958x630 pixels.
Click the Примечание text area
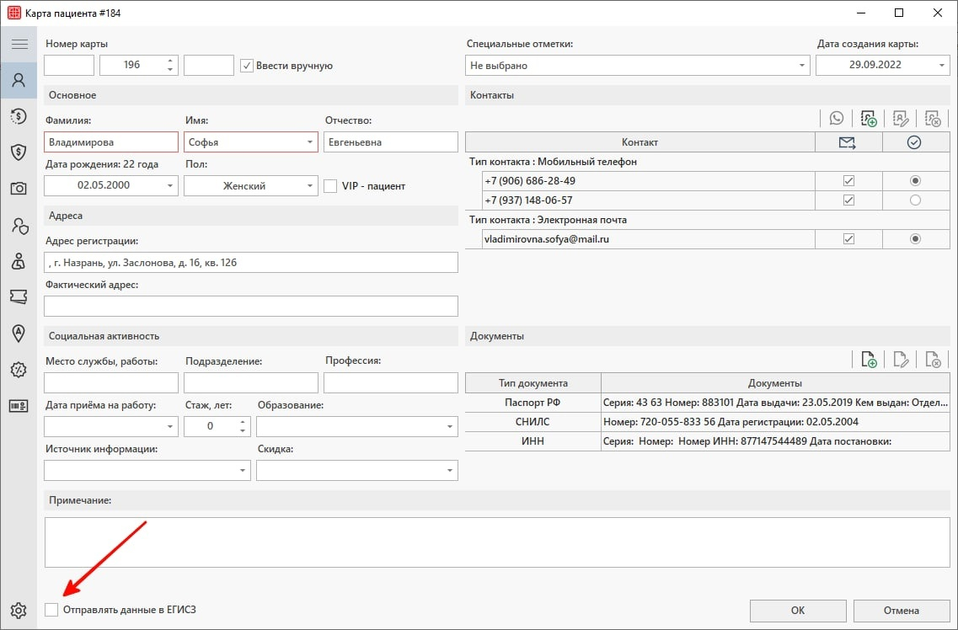[x=497, y=542]
